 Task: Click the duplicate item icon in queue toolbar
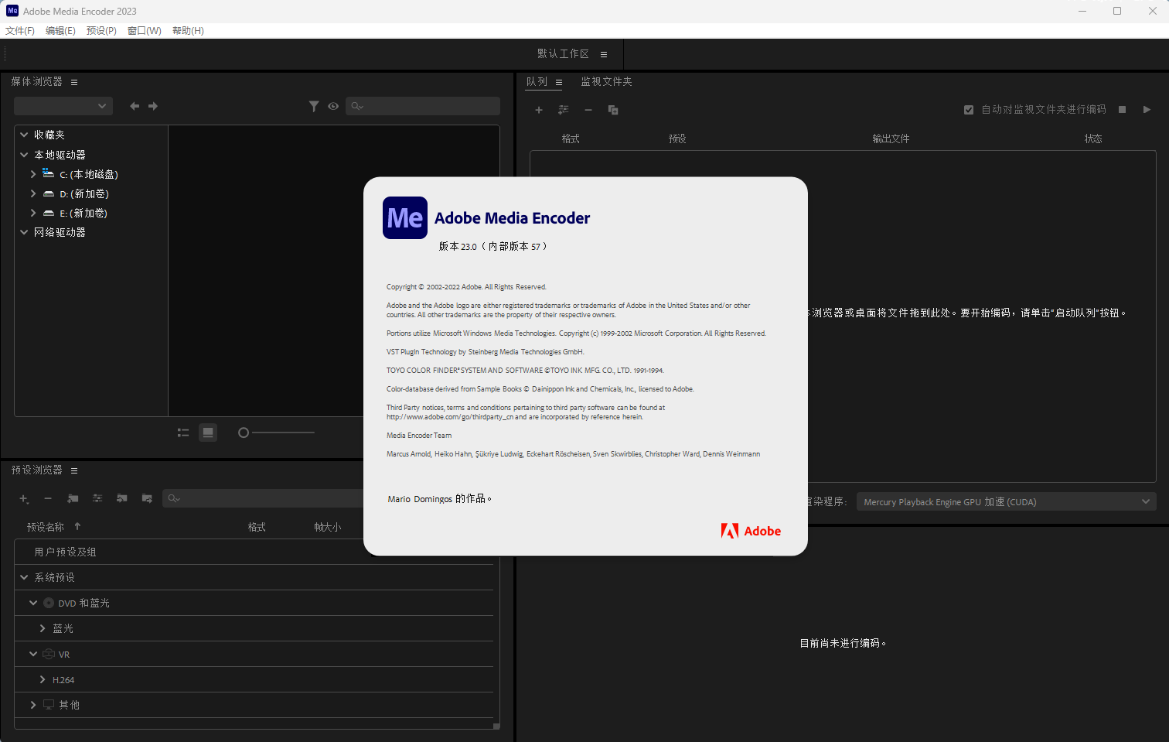612,110
